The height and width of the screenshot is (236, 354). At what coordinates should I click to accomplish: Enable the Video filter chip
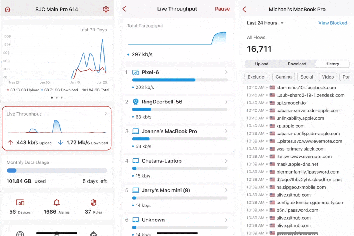[x=328, y=77]
